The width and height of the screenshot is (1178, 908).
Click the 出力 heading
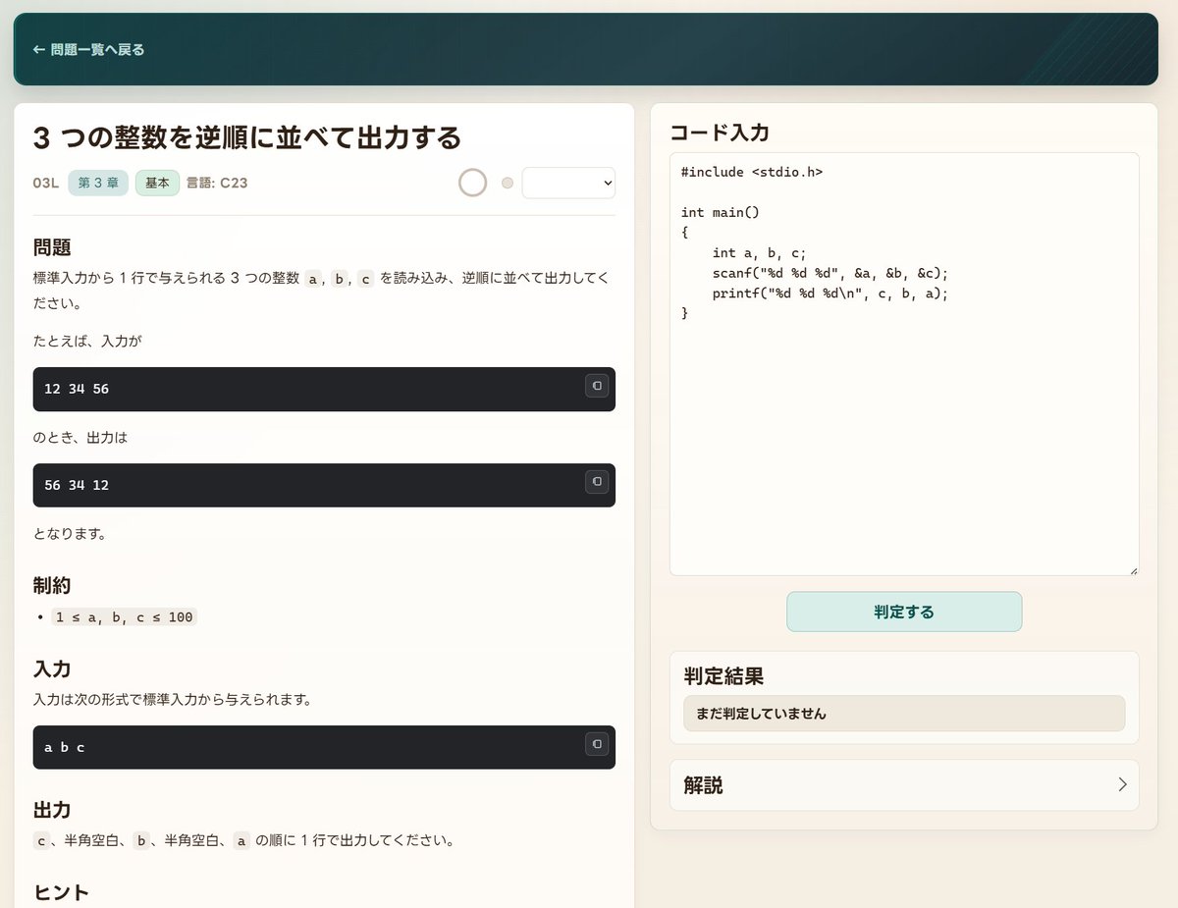[x=51, y=810]
